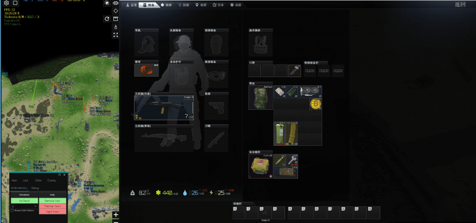
Task: Toggle the red Night Vision option
Action: (53, 212)
